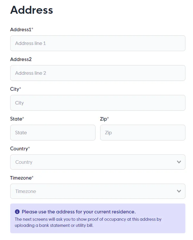Click the Address line 1 input field
The height and width of the screenshot is (240, 193).
[x=98, y=43]
